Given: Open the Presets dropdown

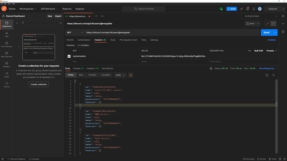Looking at the screenshot, I should click(x=271, y=51).
